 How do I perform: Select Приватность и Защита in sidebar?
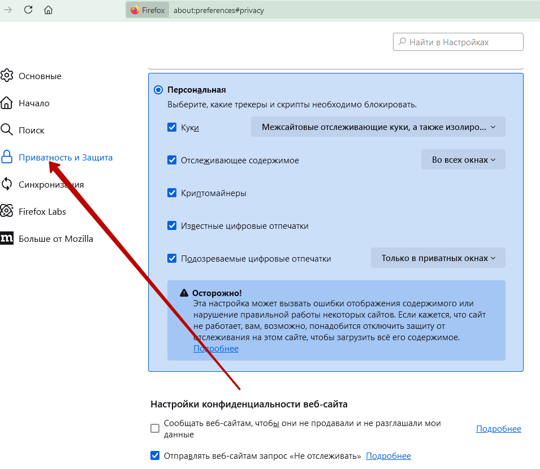tap(65, 157)
